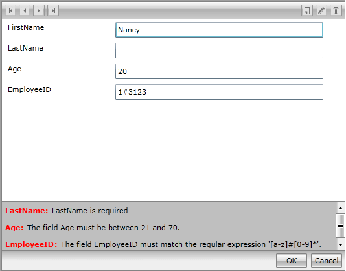Jump to the last record

tap(53, 10)
